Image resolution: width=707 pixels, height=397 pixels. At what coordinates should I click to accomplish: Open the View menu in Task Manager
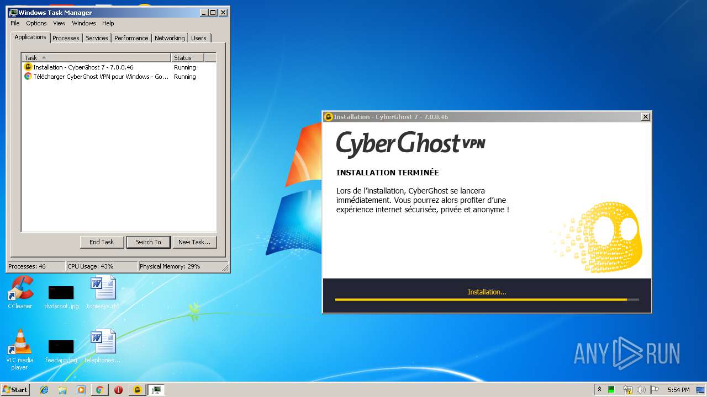click(59, 23)
